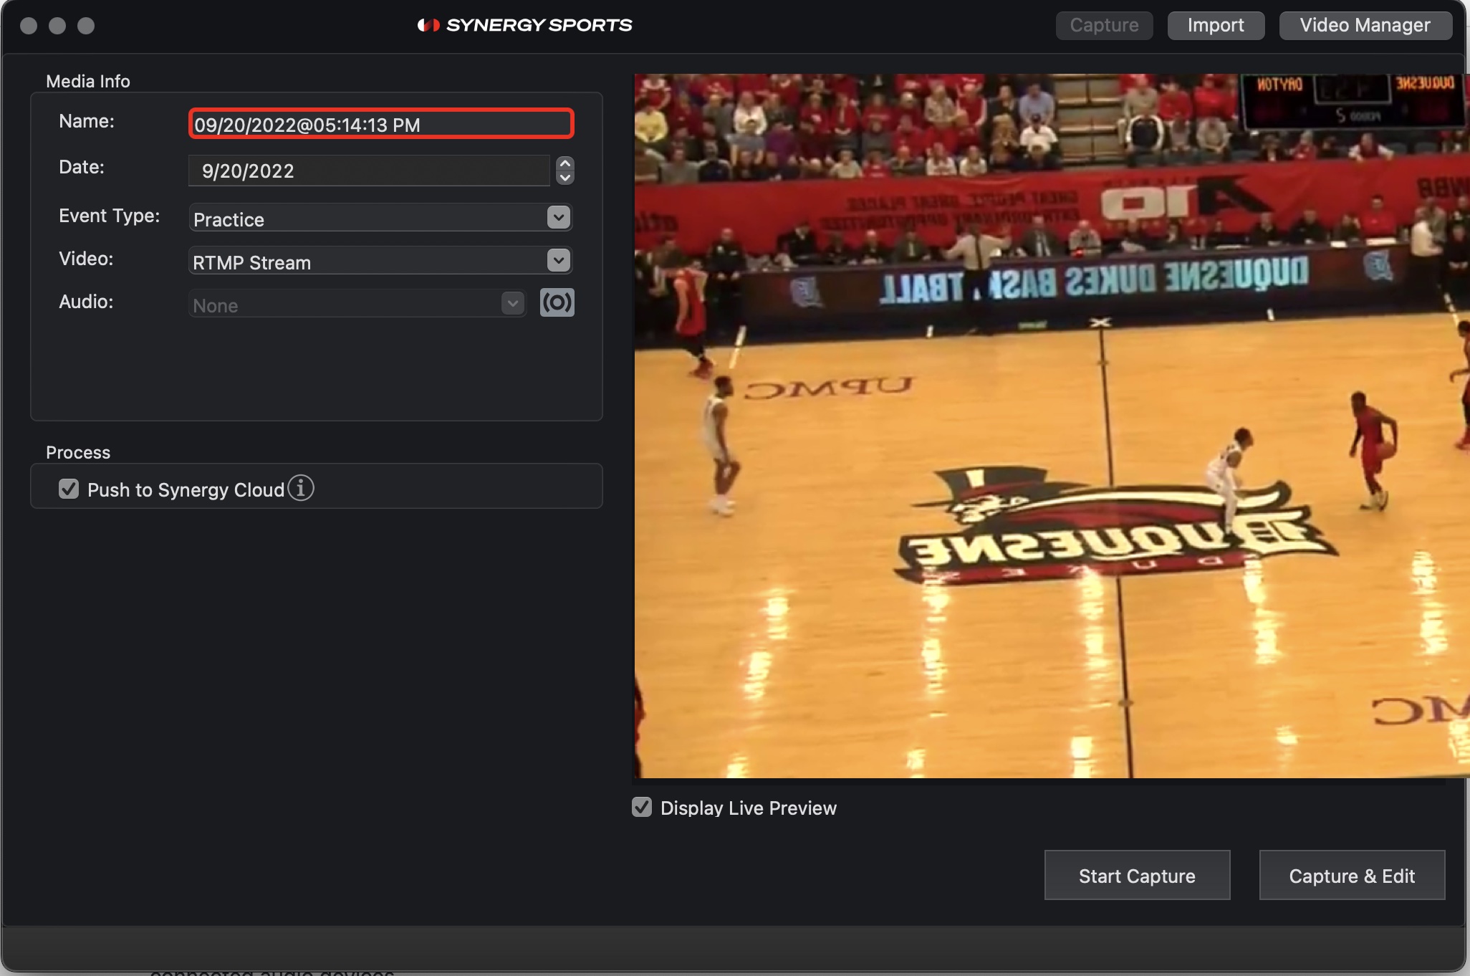1470x976 pixels.
Task: Click the Name: label
Action: click(87, 121)
